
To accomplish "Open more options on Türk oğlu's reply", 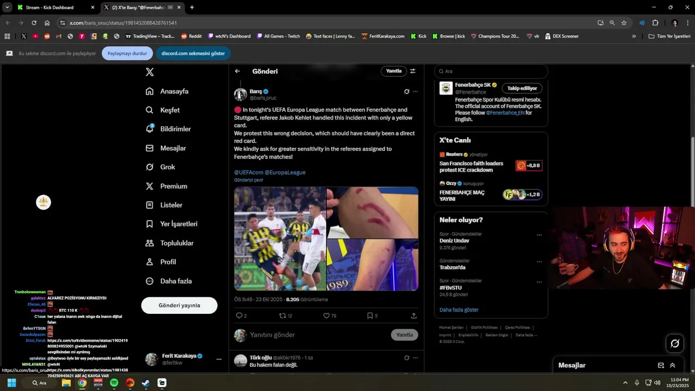I will (x=415, y=358).
